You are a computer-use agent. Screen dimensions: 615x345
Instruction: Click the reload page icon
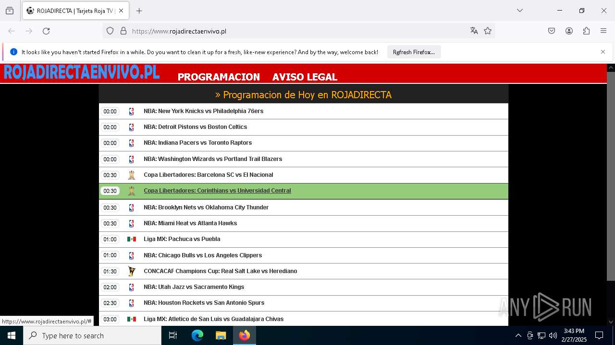pyautogui.click(x=46, y=31)
